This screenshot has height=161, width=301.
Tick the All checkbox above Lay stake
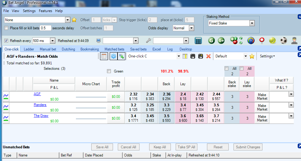(242, 69)
